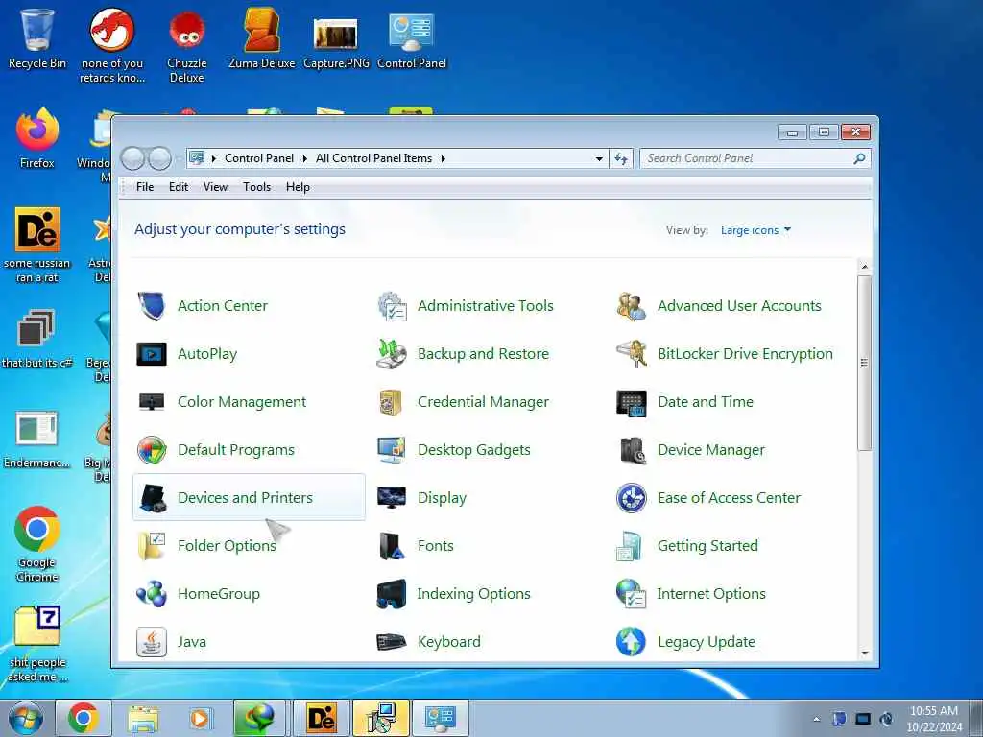Viewport: 983px width, 737px height.
Task: Open the View menu
Action: click(215, 187)
